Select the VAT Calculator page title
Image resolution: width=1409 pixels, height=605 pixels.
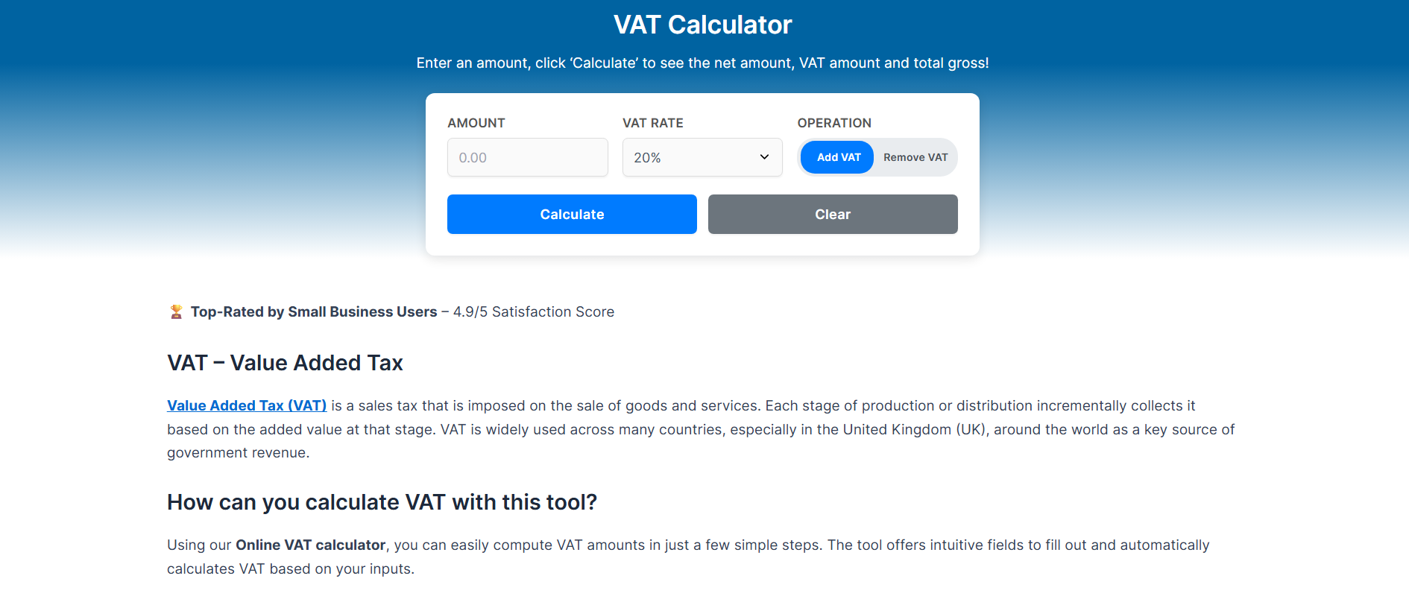tap(703, 24)
